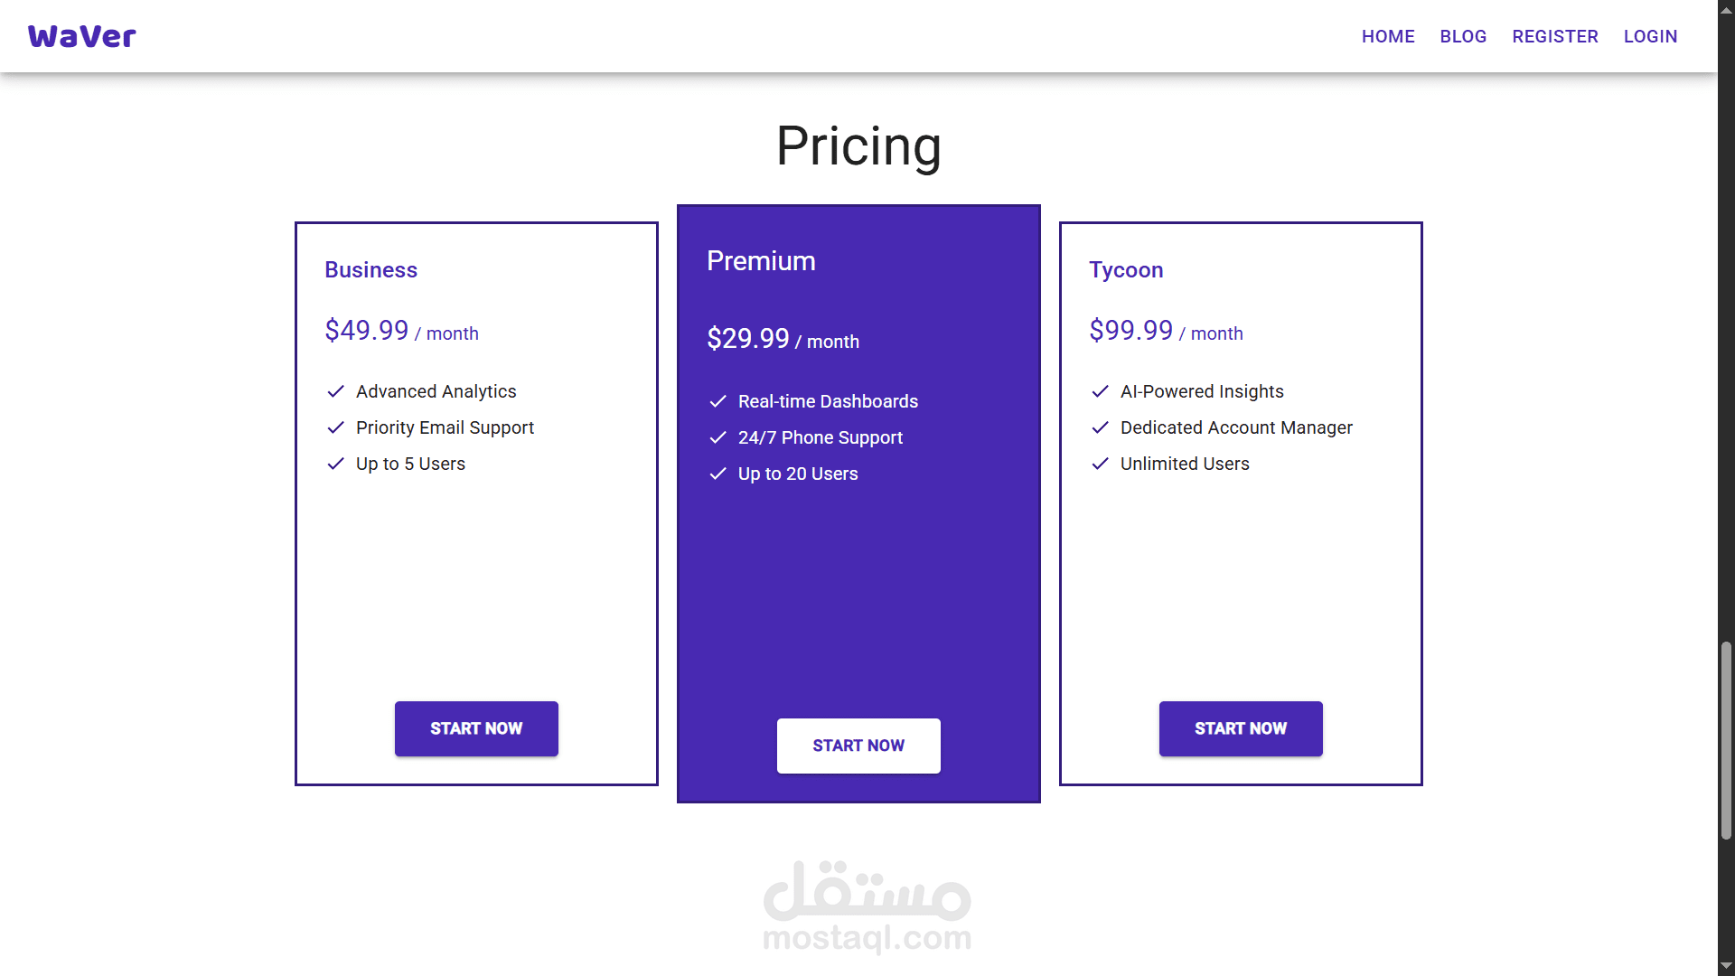Click checkmark beside Up to 20 Users
The image size is (1735, 976).
(x=717, y=474)
